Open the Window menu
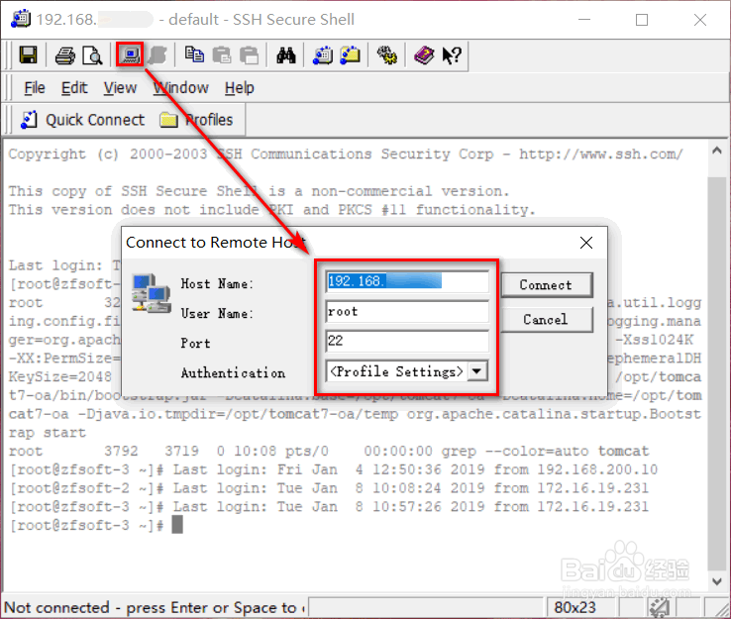Image resolution: width=731 pixels, height=619 pixels. pos(181,87)
